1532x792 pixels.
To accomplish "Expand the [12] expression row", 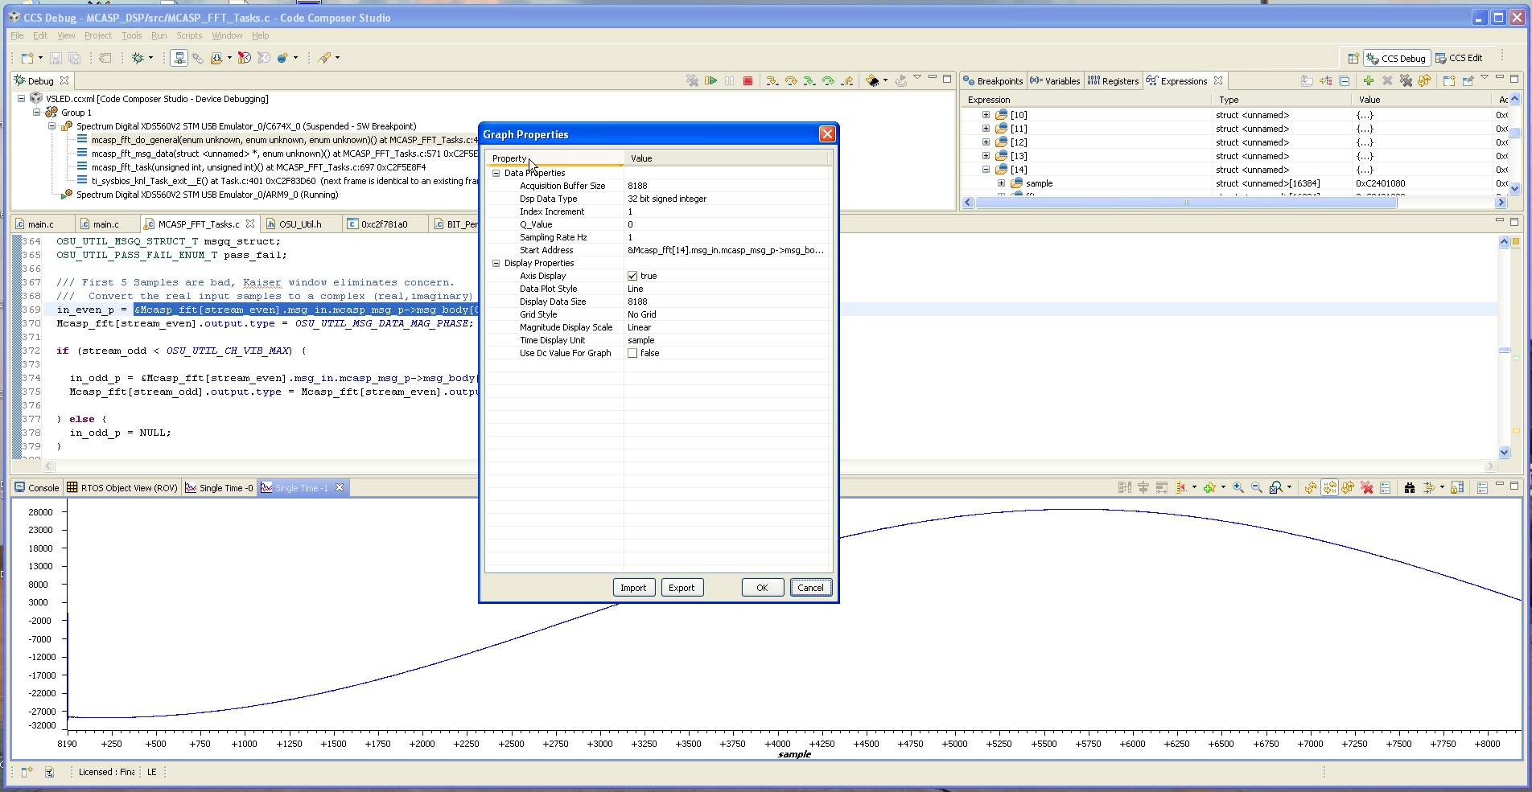I will click(986, 142).
